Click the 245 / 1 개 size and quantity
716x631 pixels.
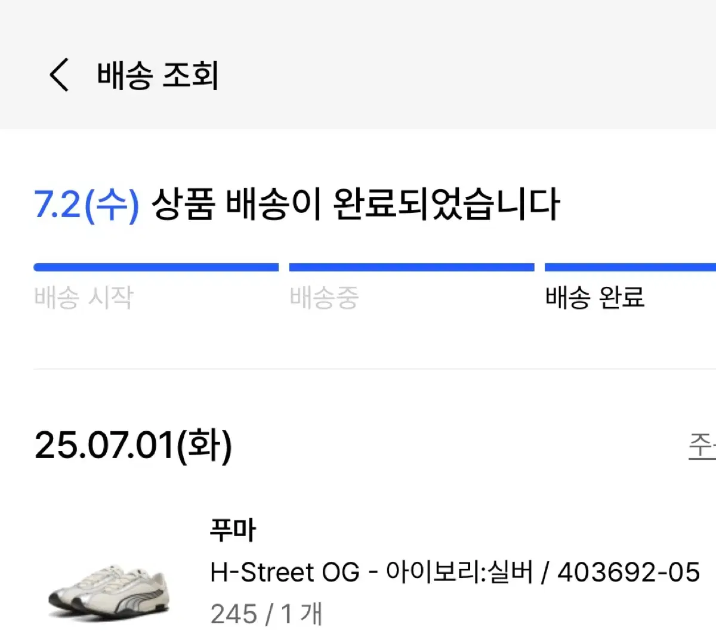click(x=266, y=613)
